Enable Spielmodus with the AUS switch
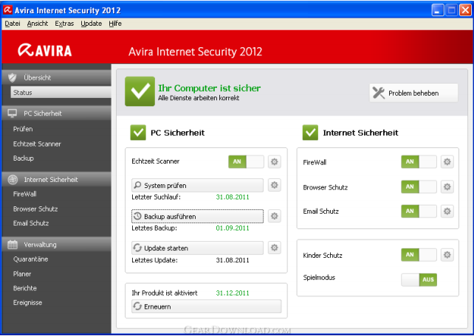Screen dimensions: 474x336 point(419,279)
